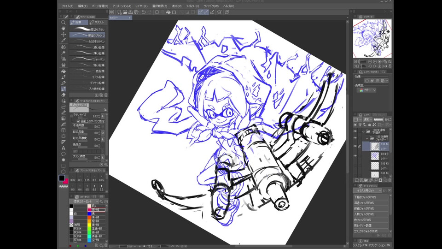Image resolution: width=442 pixels, height=249 pixels.
Task: Click the Clear/loading circle icon in command bar
Action: click(x=157, y=12)
